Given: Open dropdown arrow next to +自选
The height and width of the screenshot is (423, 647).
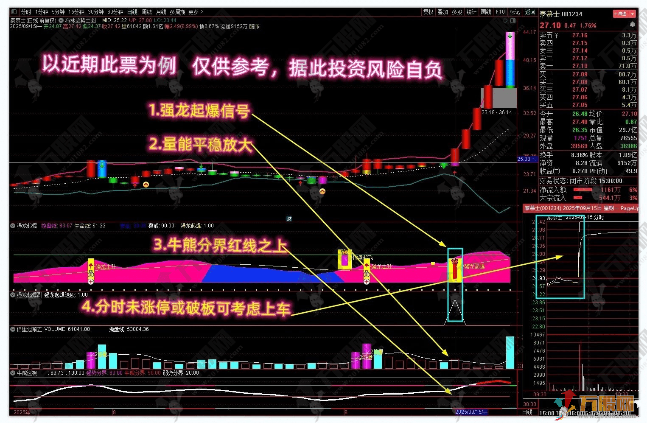Looking at the screenshot, I should pyautogui.click(x=633, y=14).
